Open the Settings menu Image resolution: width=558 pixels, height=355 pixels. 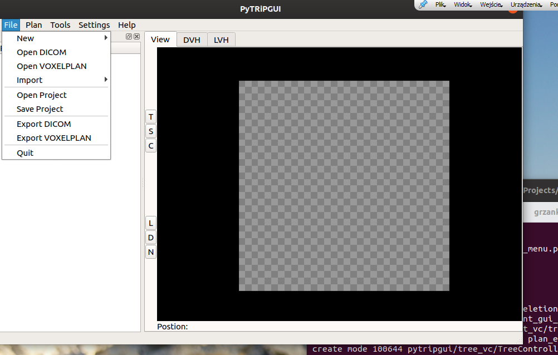(94, 24)
